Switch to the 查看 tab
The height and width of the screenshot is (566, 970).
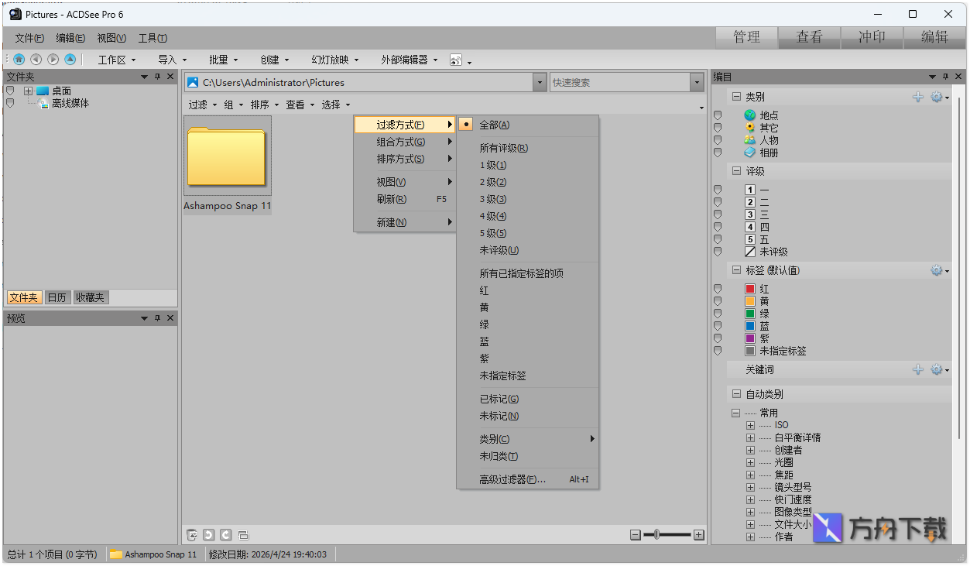pyautogui.click(x=809, y=36)
